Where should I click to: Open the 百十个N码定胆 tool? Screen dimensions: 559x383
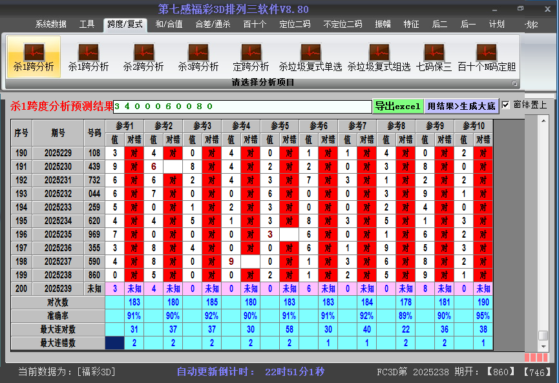click(487, 57)
